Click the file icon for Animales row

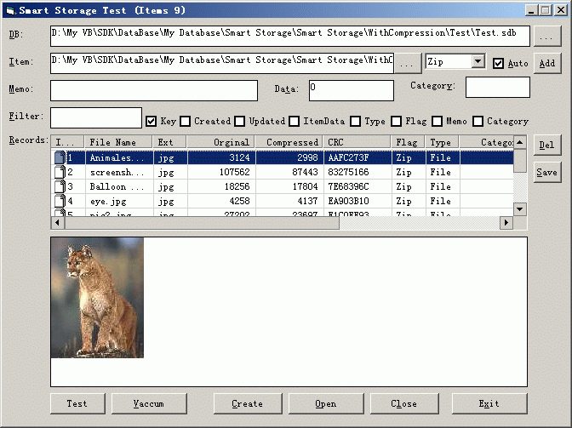tap(59, 157)
